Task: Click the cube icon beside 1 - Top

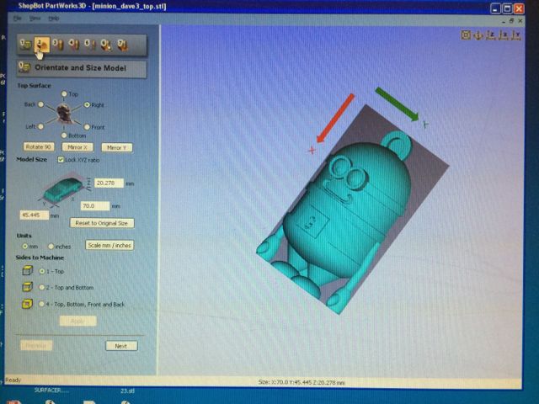Action: [x=28, y=271]
